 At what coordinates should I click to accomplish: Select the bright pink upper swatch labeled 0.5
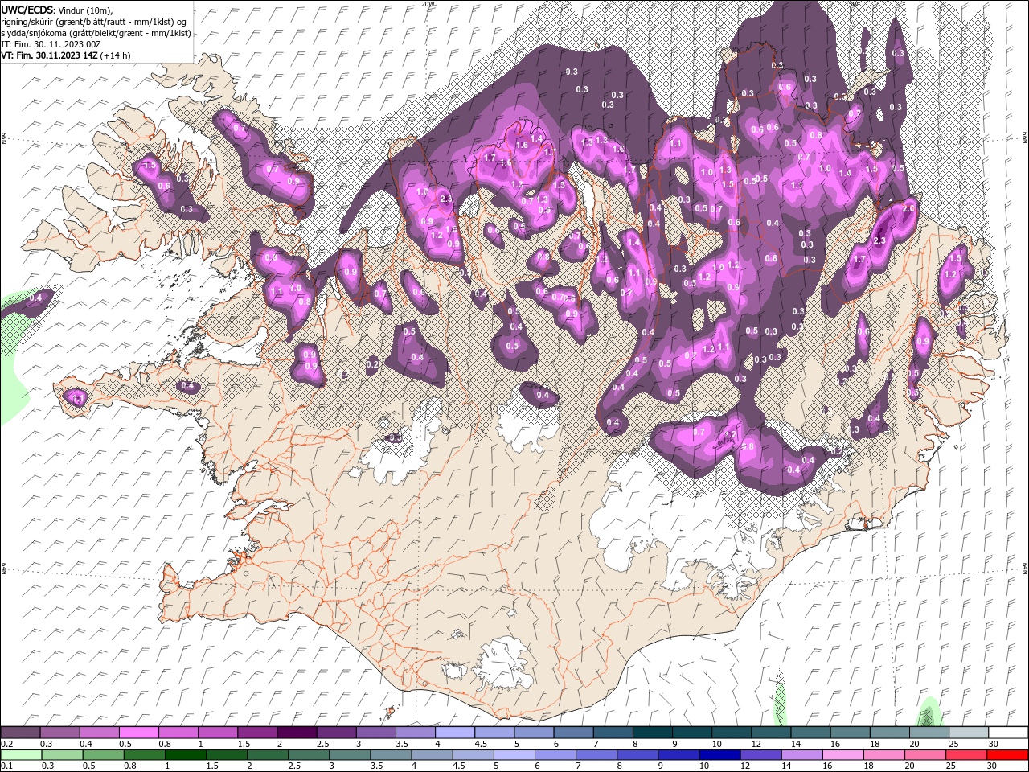pyautogui.click(x=138, y=732)
